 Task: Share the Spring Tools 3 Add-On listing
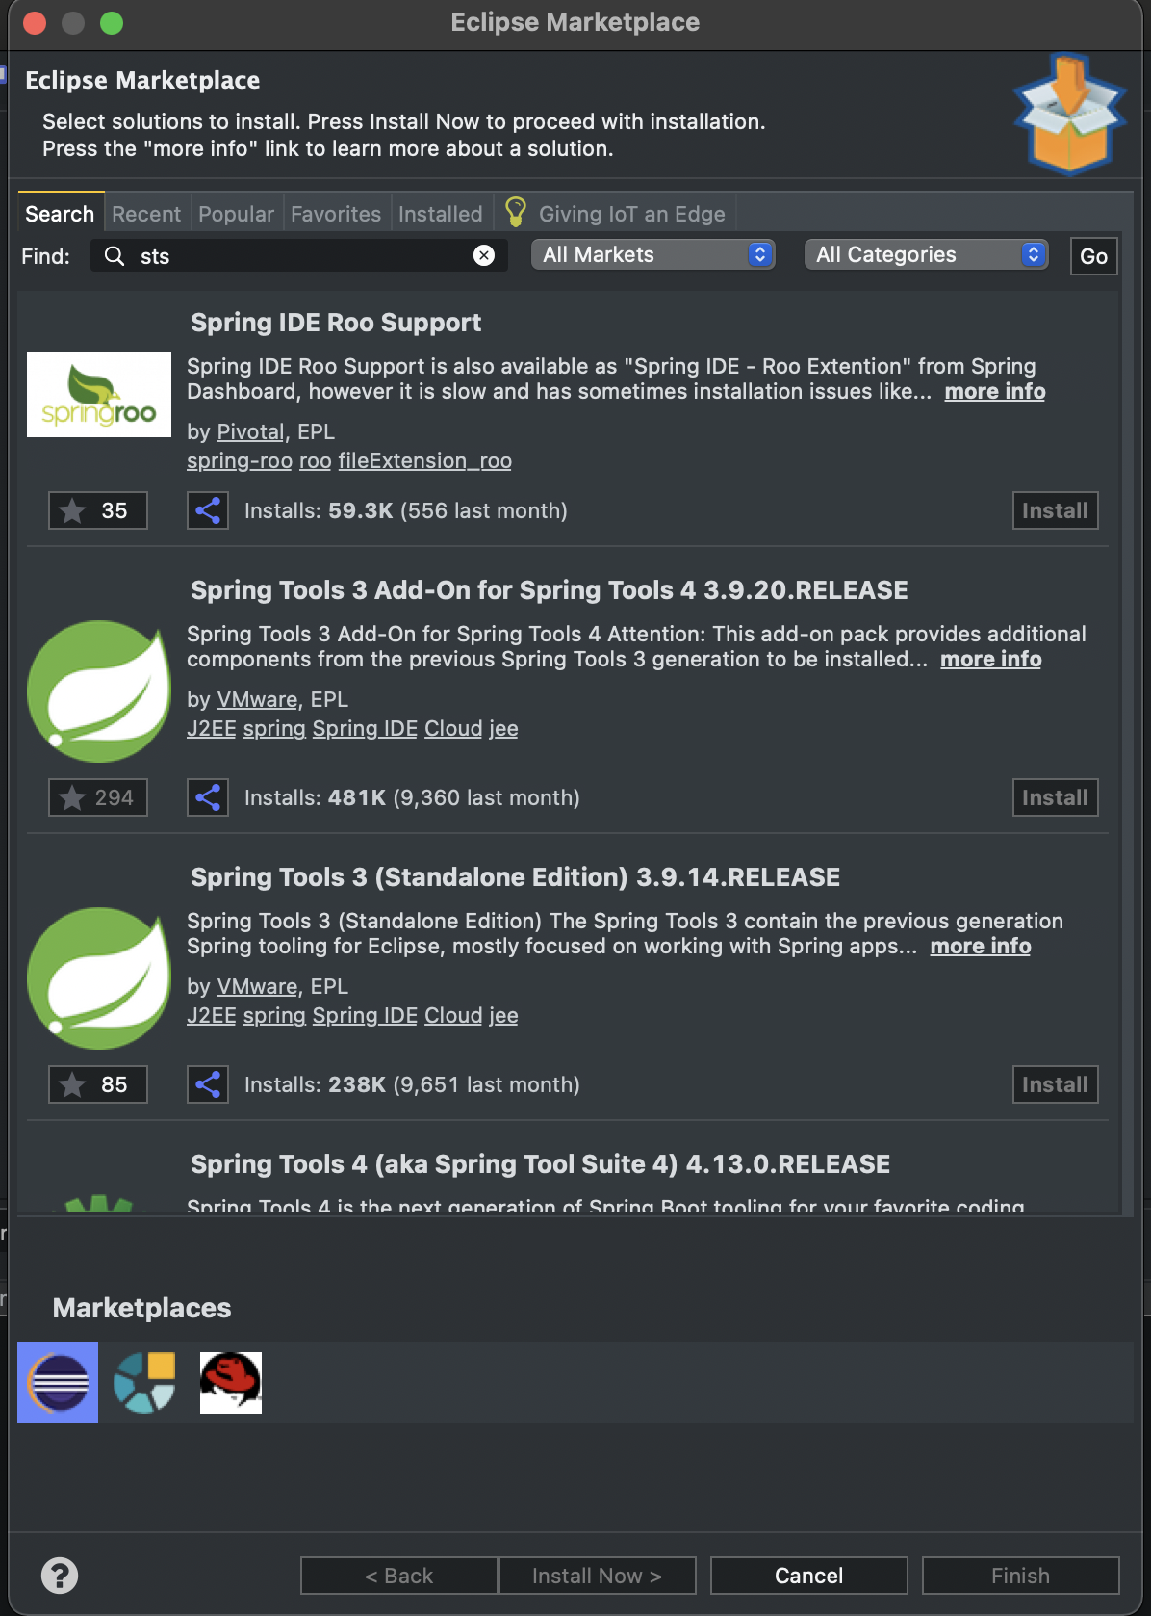[x=208, y=797]
